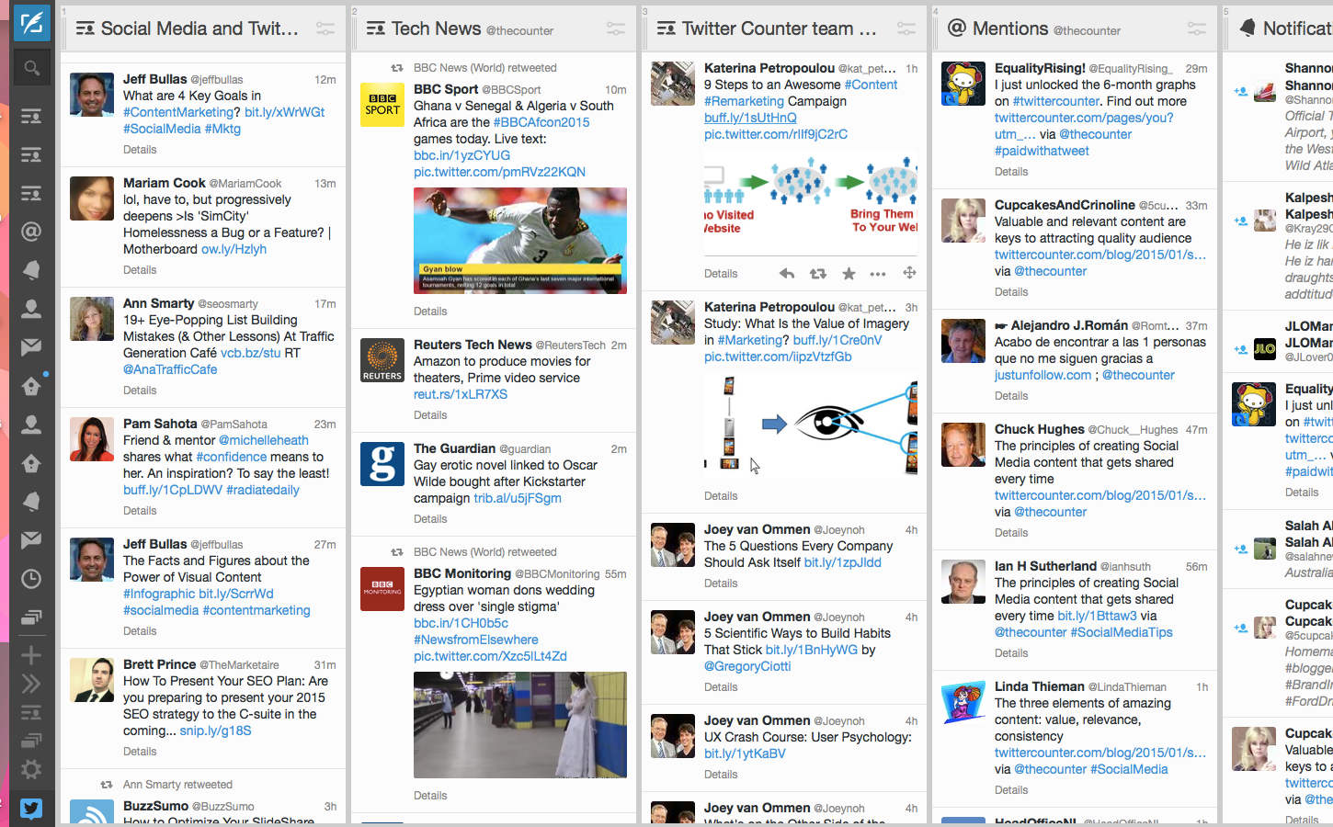Click the add column plus icon

click(x=31, y=655)
